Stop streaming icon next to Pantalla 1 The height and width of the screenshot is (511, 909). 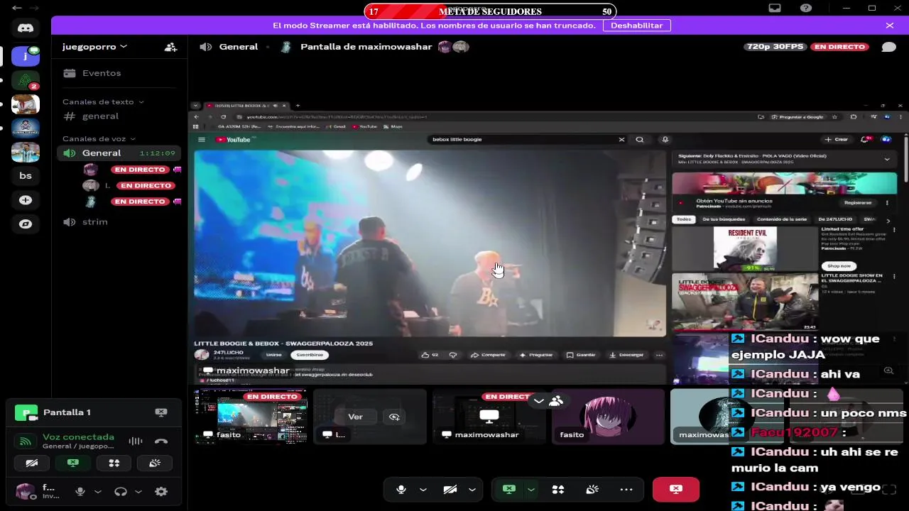(161, 412)
